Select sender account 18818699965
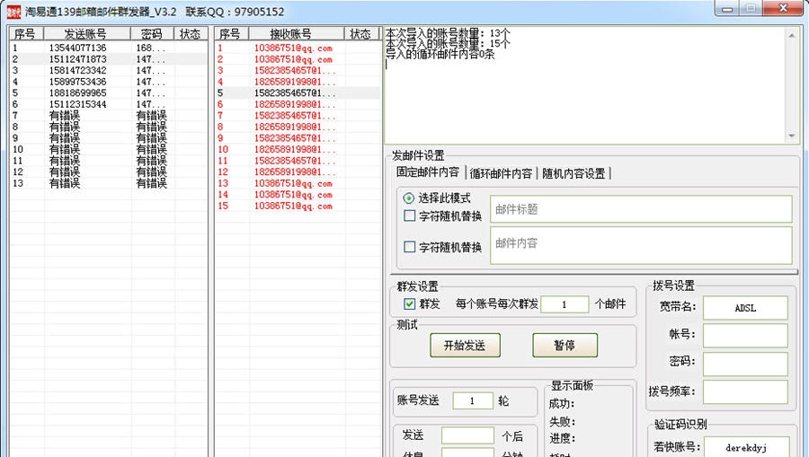 click(109, 93)
